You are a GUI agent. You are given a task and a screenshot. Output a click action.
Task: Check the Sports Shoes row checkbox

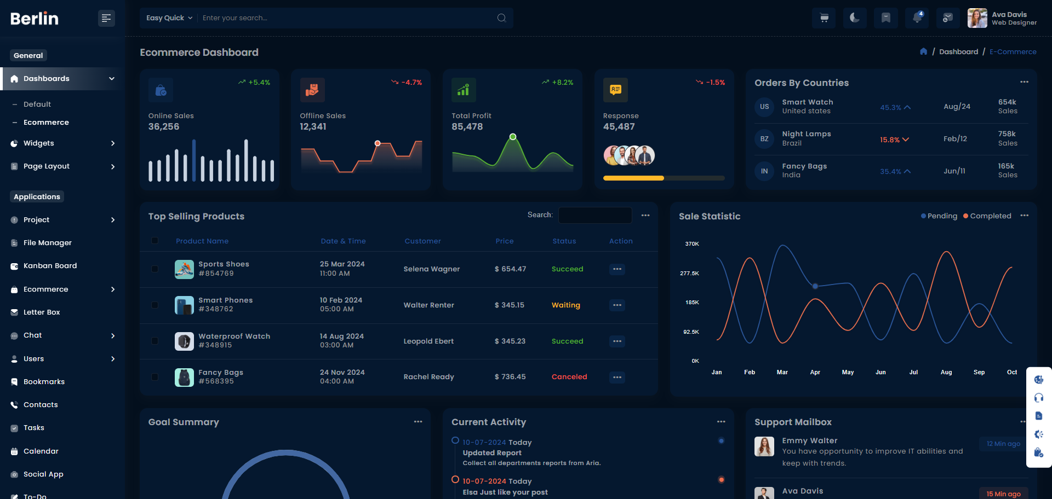coord(155,269)
